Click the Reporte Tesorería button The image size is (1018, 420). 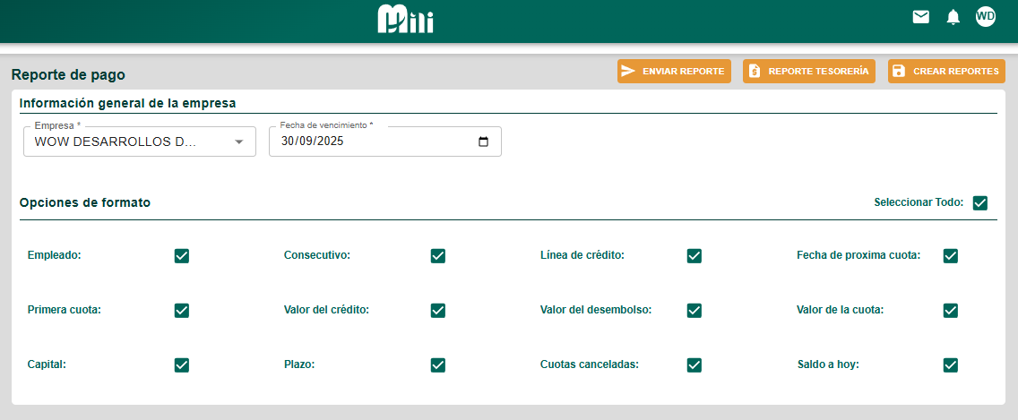coord(809,72)
